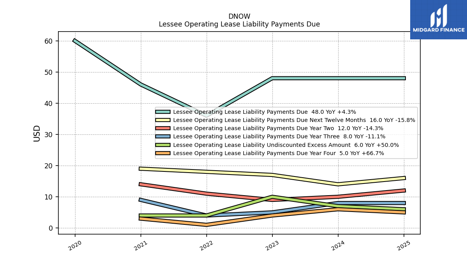This screenshot has height=263, width=467.
Task: Click the green swatch for Undiscounted Excess Amount entry
Action: (x=163, y=145)
